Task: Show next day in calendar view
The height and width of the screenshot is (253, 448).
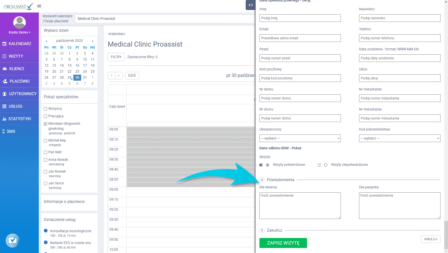Action: (x=119, y=75)
